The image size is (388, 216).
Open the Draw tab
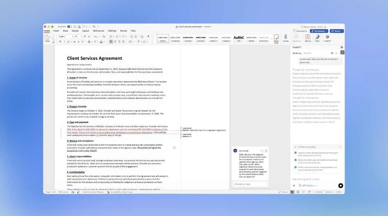65,31
